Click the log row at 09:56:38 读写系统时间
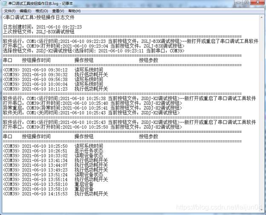Screen dimensions: 266x215 [53, 79]
